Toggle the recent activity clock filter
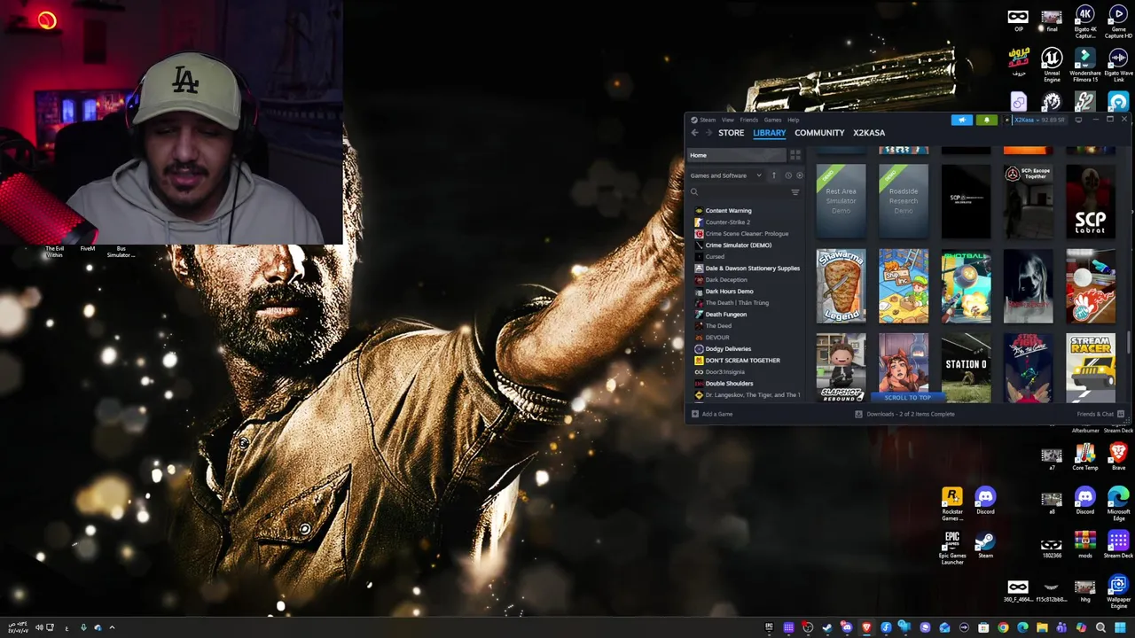 788,175
